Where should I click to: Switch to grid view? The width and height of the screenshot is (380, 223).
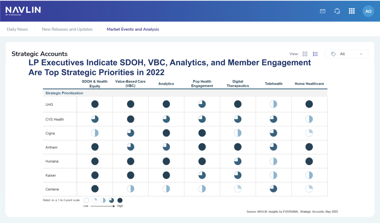305,54
